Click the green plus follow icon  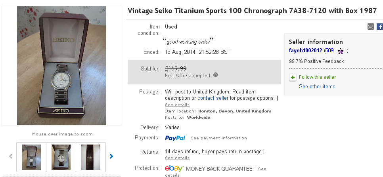click(293, 77)
